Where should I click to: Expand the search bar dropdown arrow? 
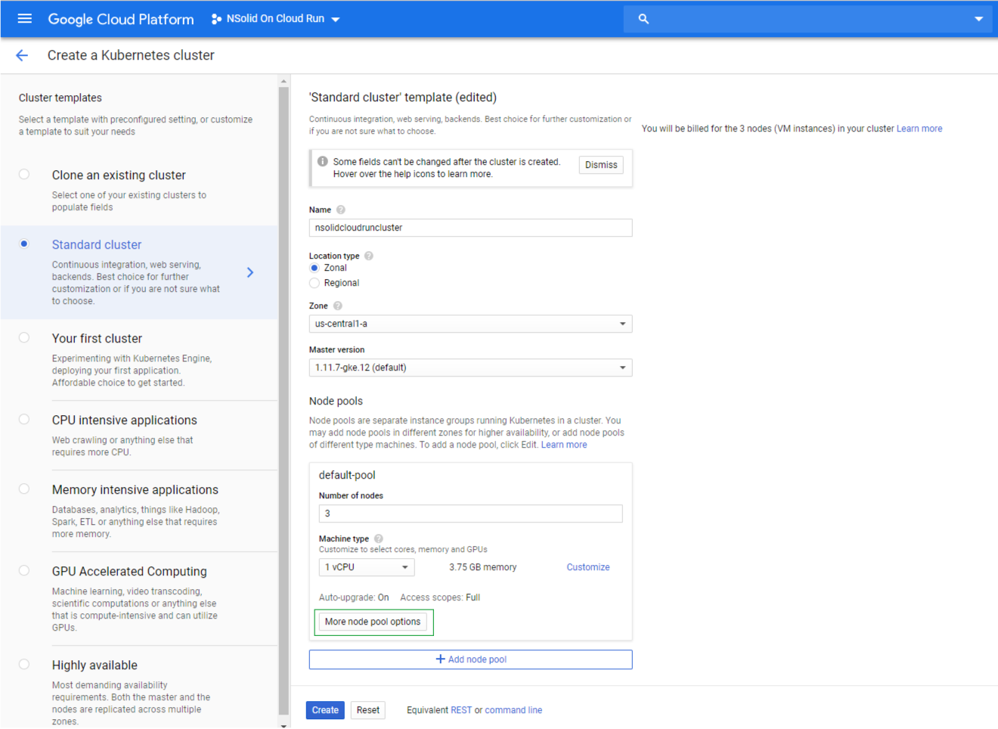coord(978,19)
